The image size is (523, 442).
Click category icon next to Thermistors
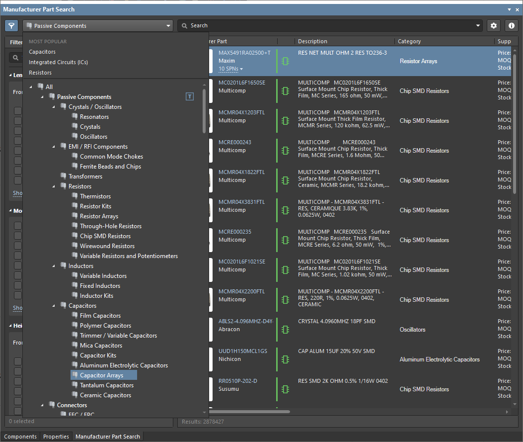(75, 196)
